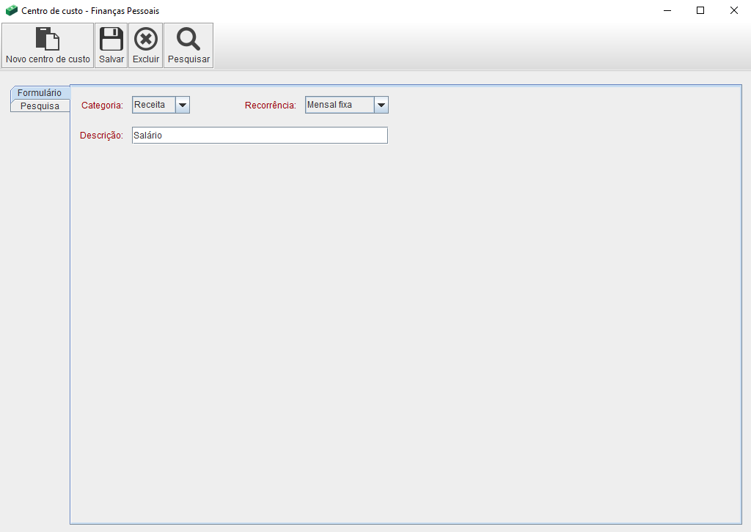This screenshot has width=751, height=532.
Task: Focus the Descrição text field containing Salário
Action: tap(260, 136)
